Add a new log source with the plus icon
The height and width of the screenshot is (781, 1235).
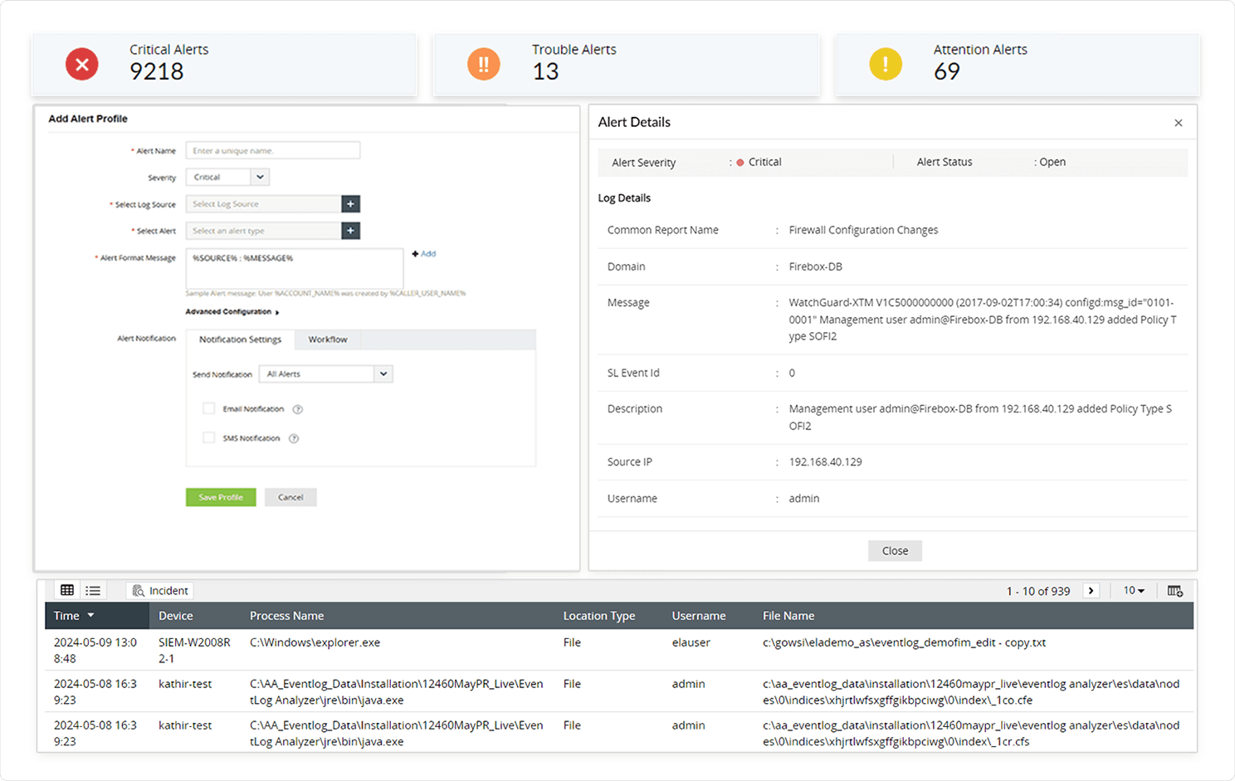[350, 203]
